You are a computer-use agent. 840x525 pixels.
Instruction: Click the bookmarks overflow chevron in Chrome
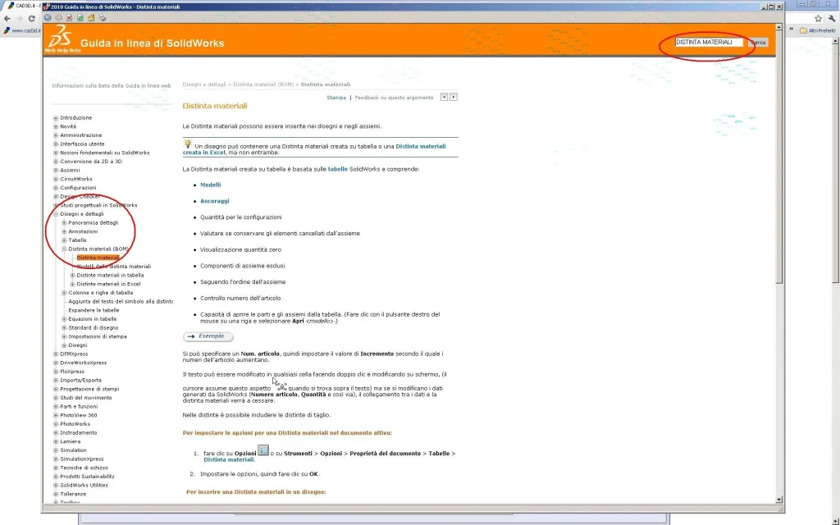point(792,30)
